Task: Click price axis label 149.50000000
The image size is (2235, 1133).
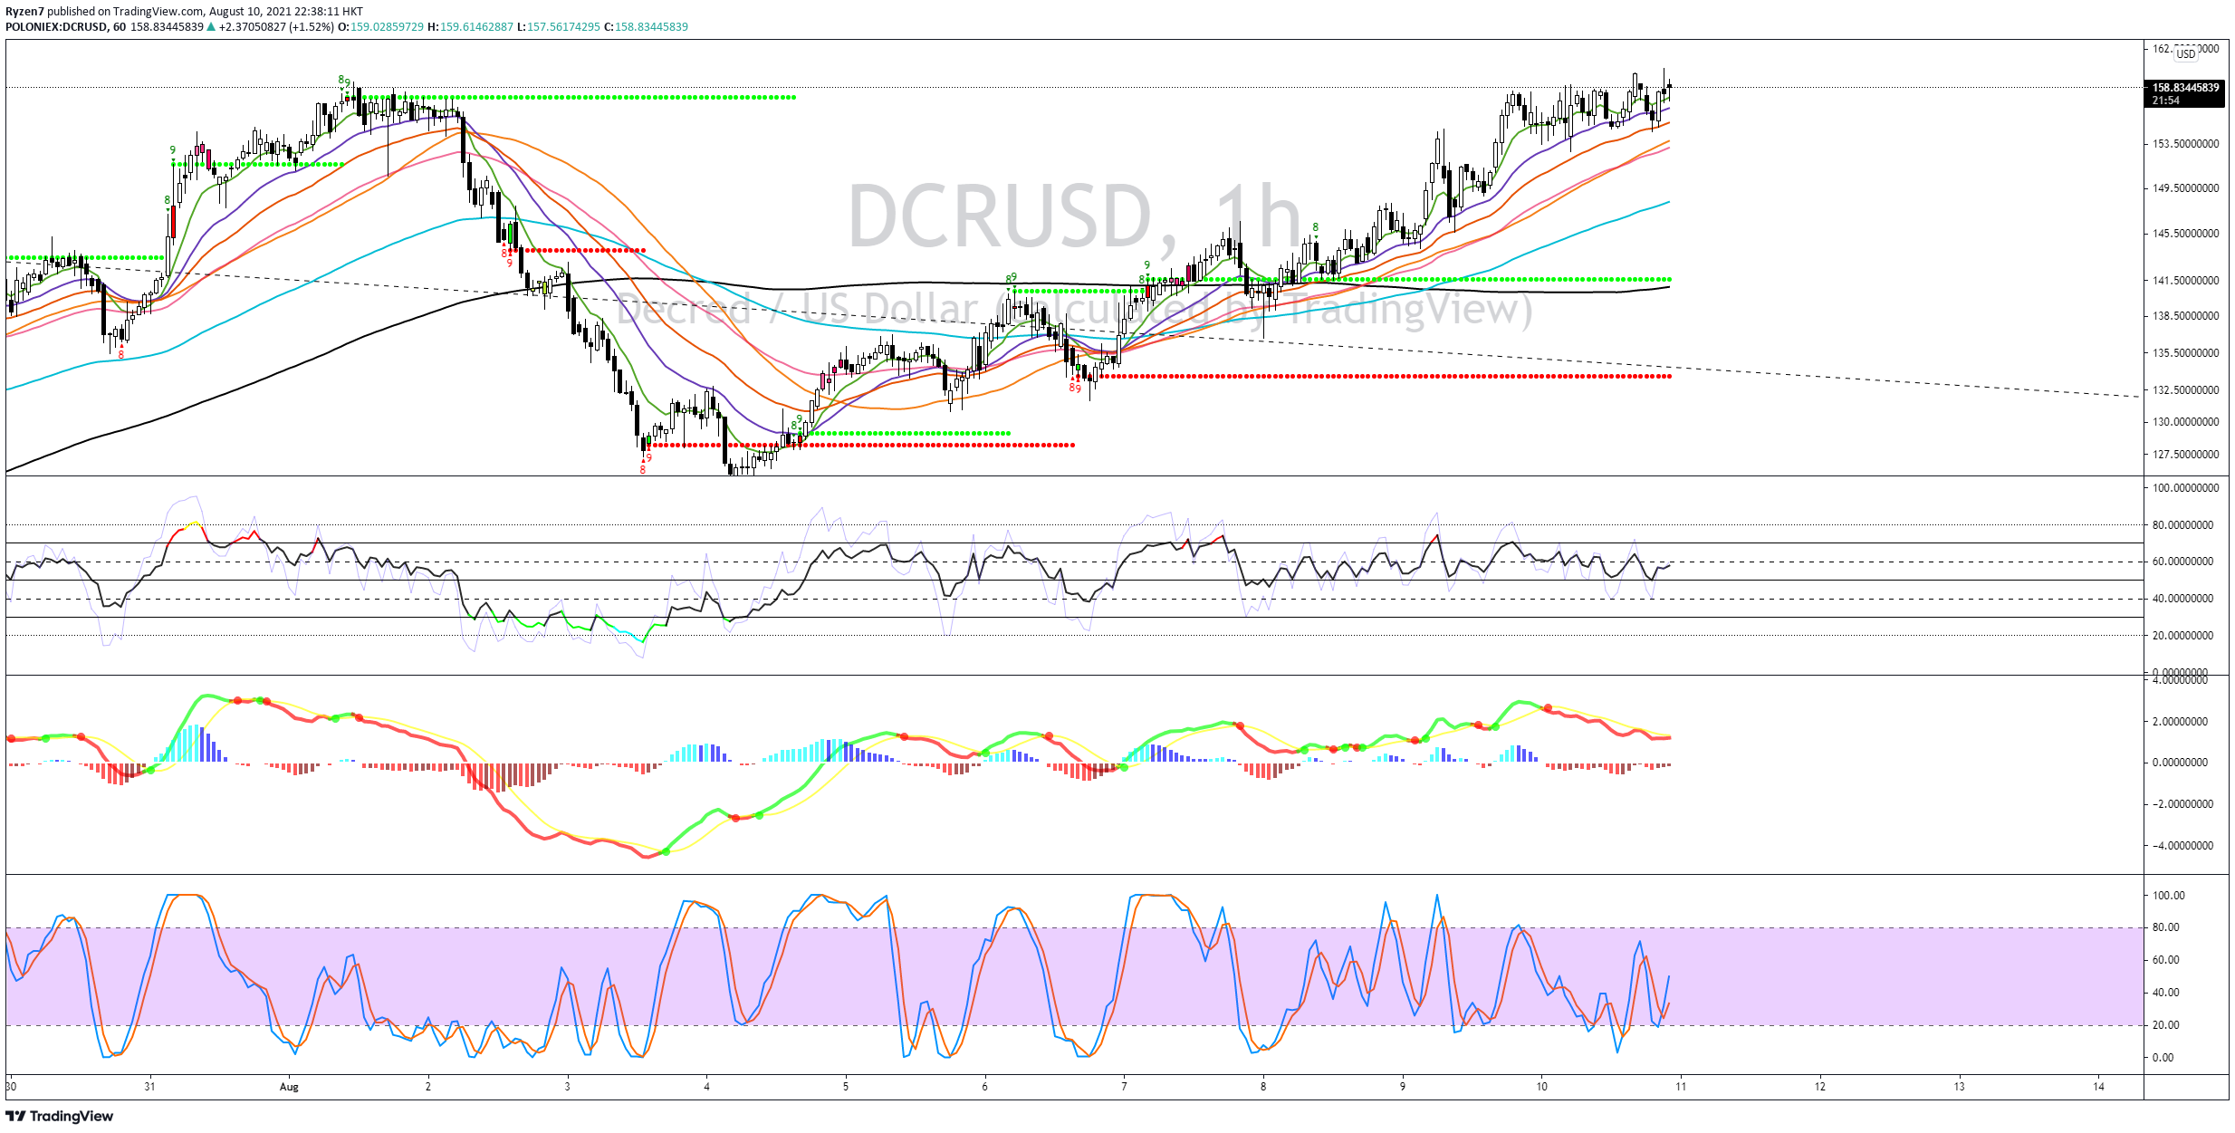Action: tap(2186, 188)
